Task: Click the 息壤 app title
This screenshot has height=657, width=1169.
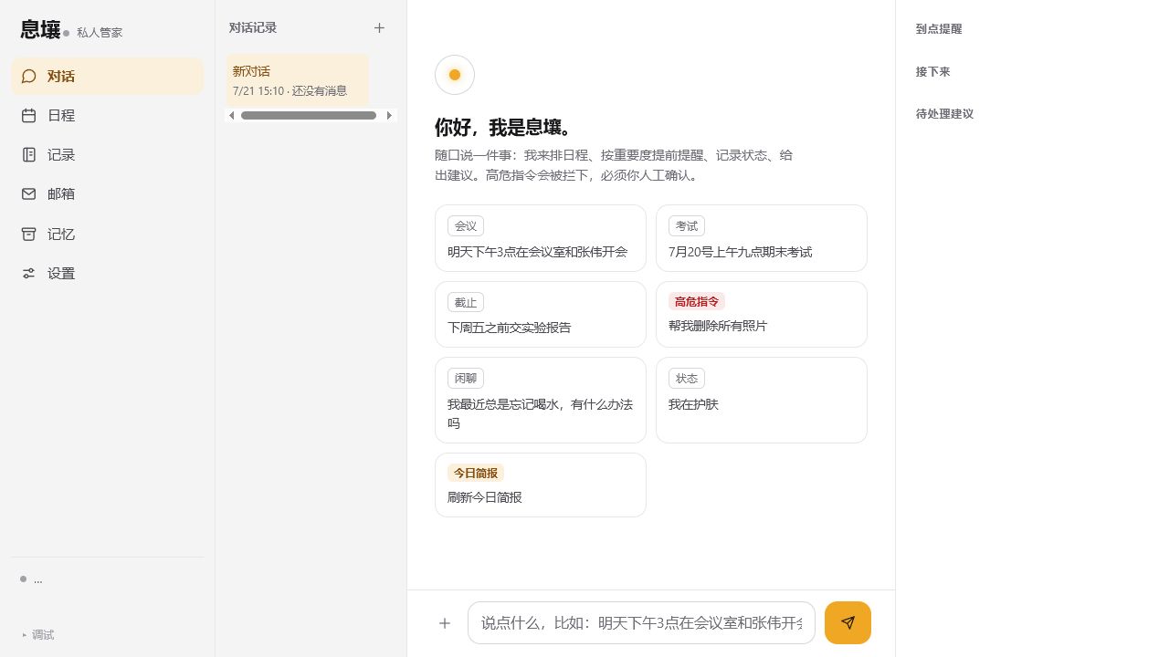Action: click(x=40, y=29)
